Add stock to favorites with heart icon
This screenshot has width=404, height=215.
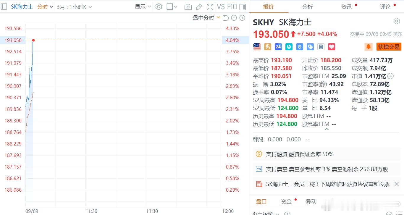point(332,46)
